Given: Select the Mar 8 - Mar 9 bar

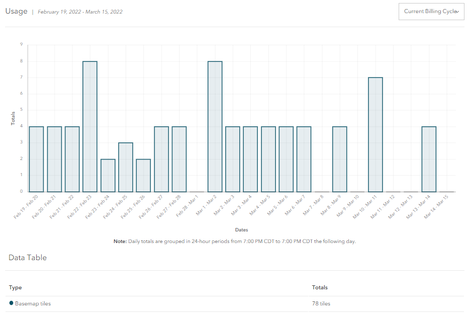Looking at the screenshot, I should [x=340, y=159].
